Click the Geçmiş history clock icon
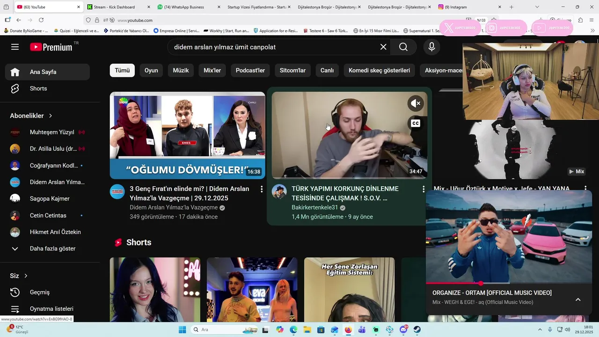 15,292
